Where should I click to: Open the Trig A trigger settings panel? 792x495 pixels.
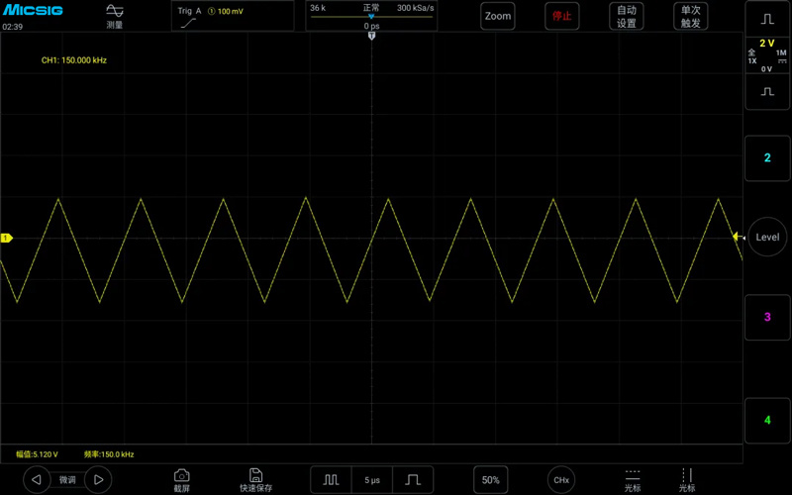click(233, 16)
